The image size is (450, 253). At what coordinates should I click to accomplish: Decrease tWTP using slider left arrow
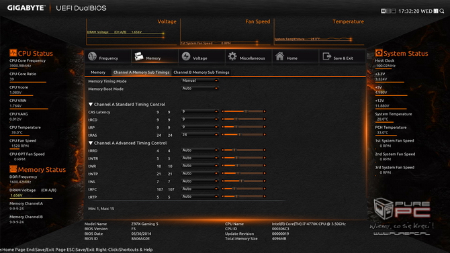[223, 173]
